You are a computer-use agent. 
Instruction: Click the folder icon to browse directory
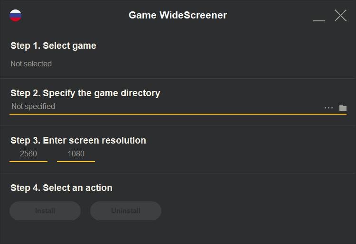coord(343,108)
